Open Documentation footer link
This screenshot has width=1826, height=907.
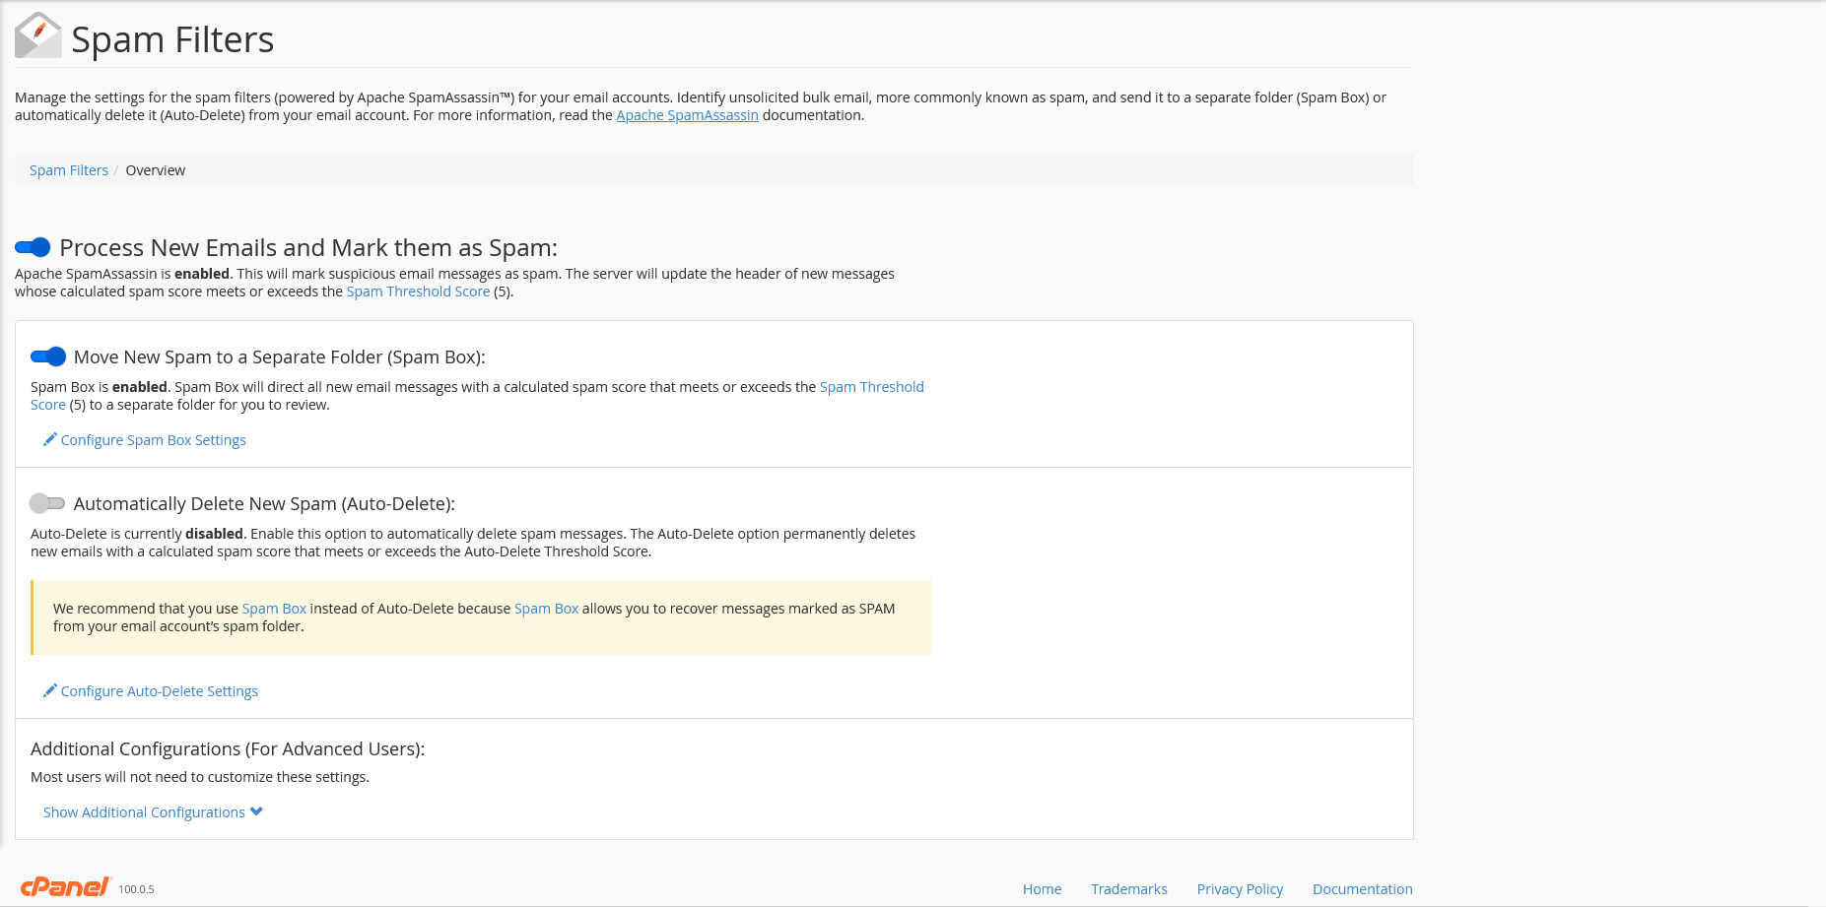coord(1363,889)
